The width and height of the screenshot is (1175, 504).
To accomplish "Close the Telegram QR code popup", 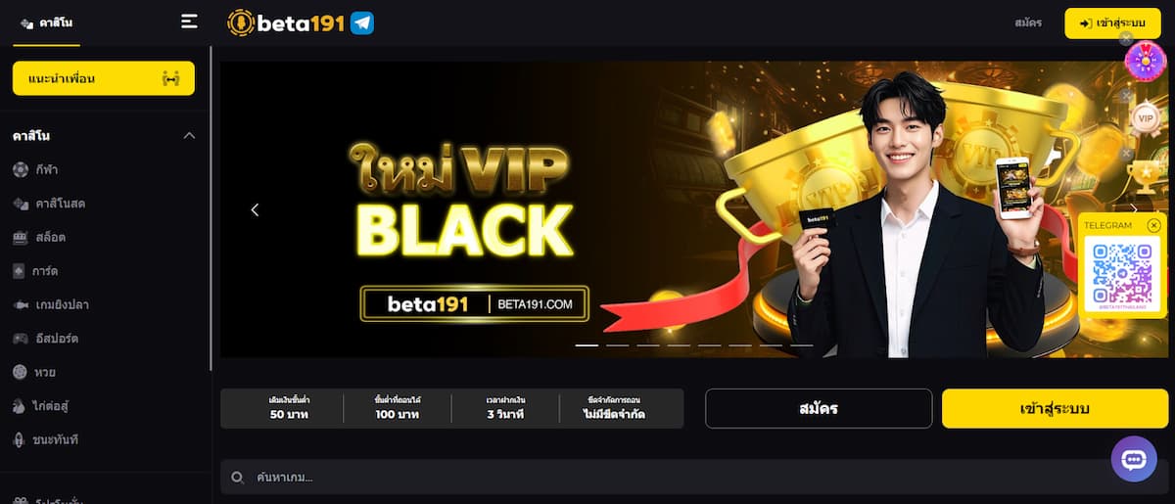I will [1153, 225].
